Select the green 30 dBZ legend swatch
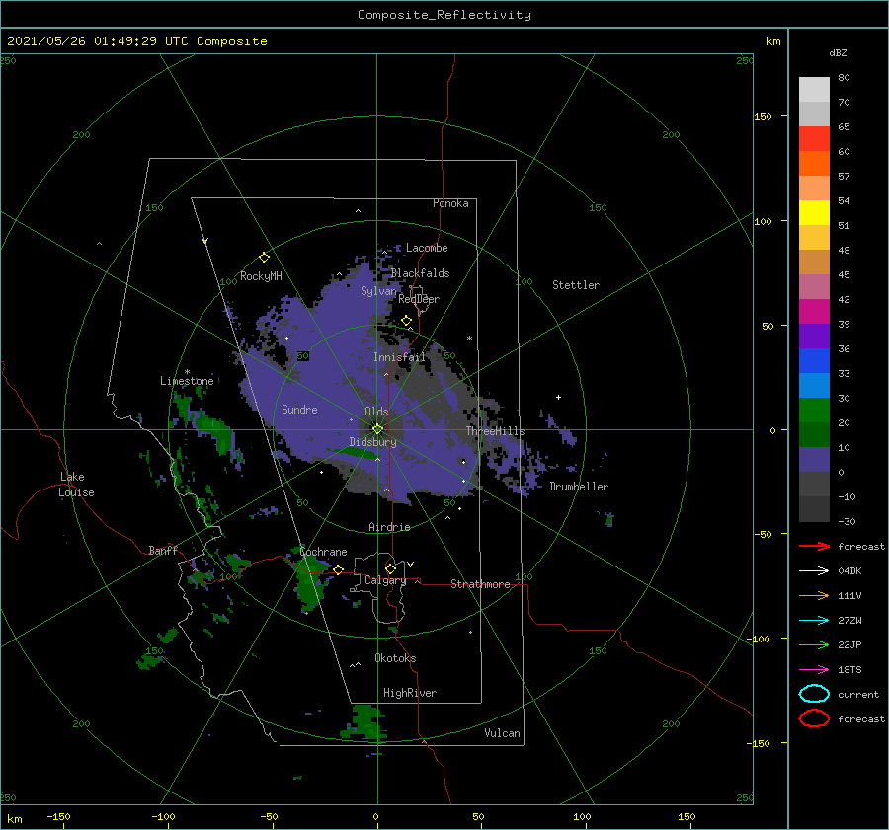Image resolution: width=889 pixels, height=830 pixels. 814,410
